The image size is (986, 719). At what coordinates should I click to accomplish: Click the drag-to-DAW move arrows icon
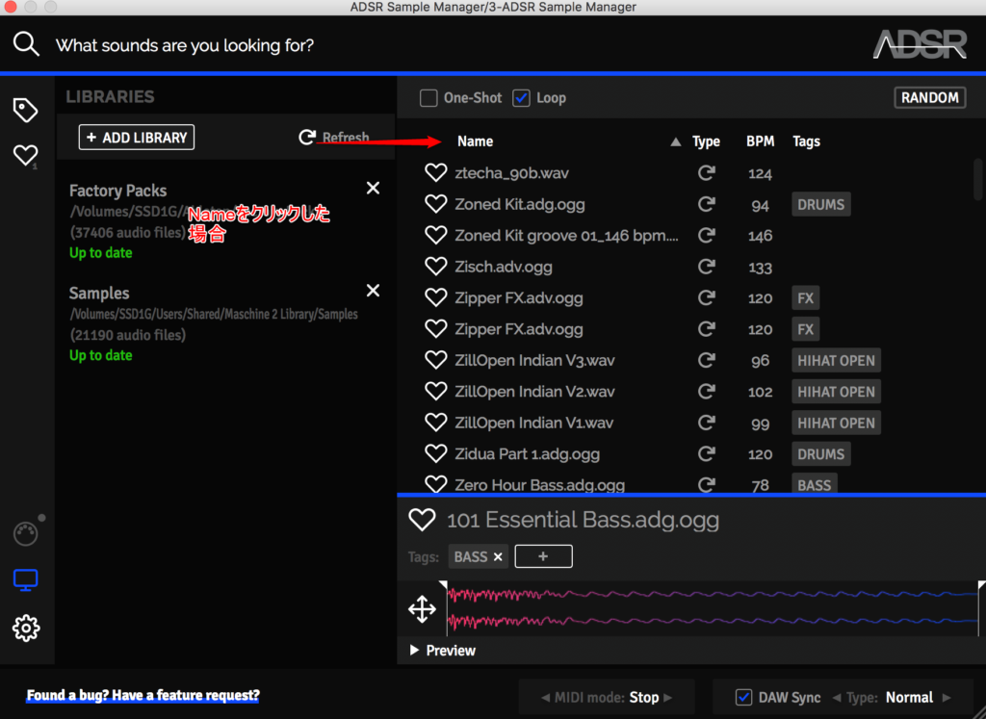[422, 609]
